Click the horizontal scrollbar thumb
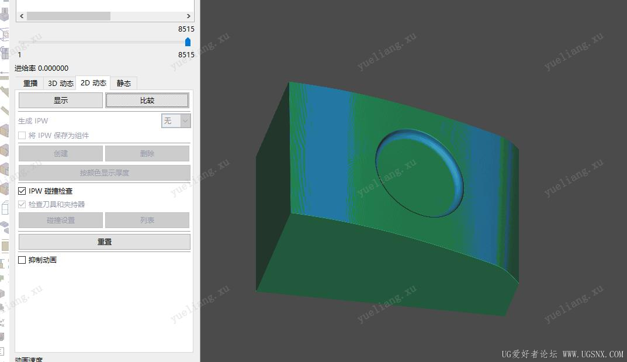 pyautogui.click(x=68, y=16)
